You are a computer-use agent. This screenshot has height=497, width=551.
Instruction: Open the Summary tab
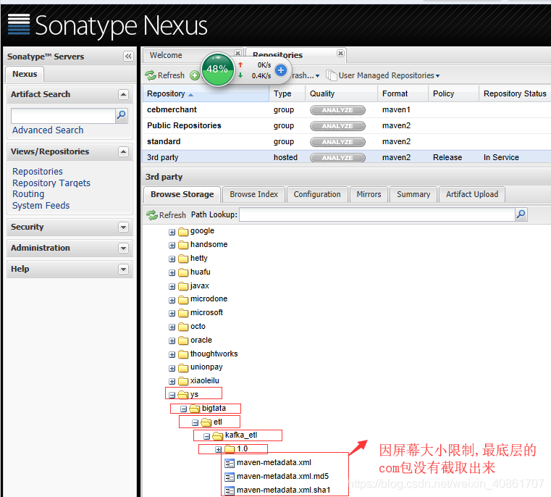coord(413,194)
